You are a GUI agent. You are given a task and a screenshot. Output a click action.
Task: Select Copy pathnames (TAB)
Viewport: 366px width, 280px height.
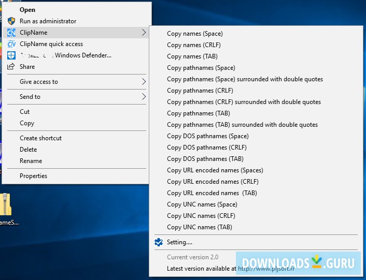(x=256, y=113)
